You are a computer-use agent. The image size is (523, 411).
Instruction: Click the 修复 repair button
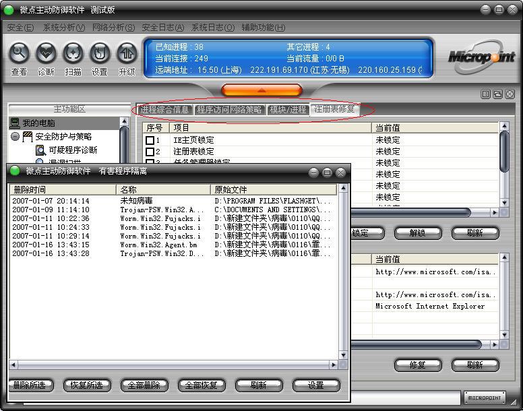tap(418, 365)
